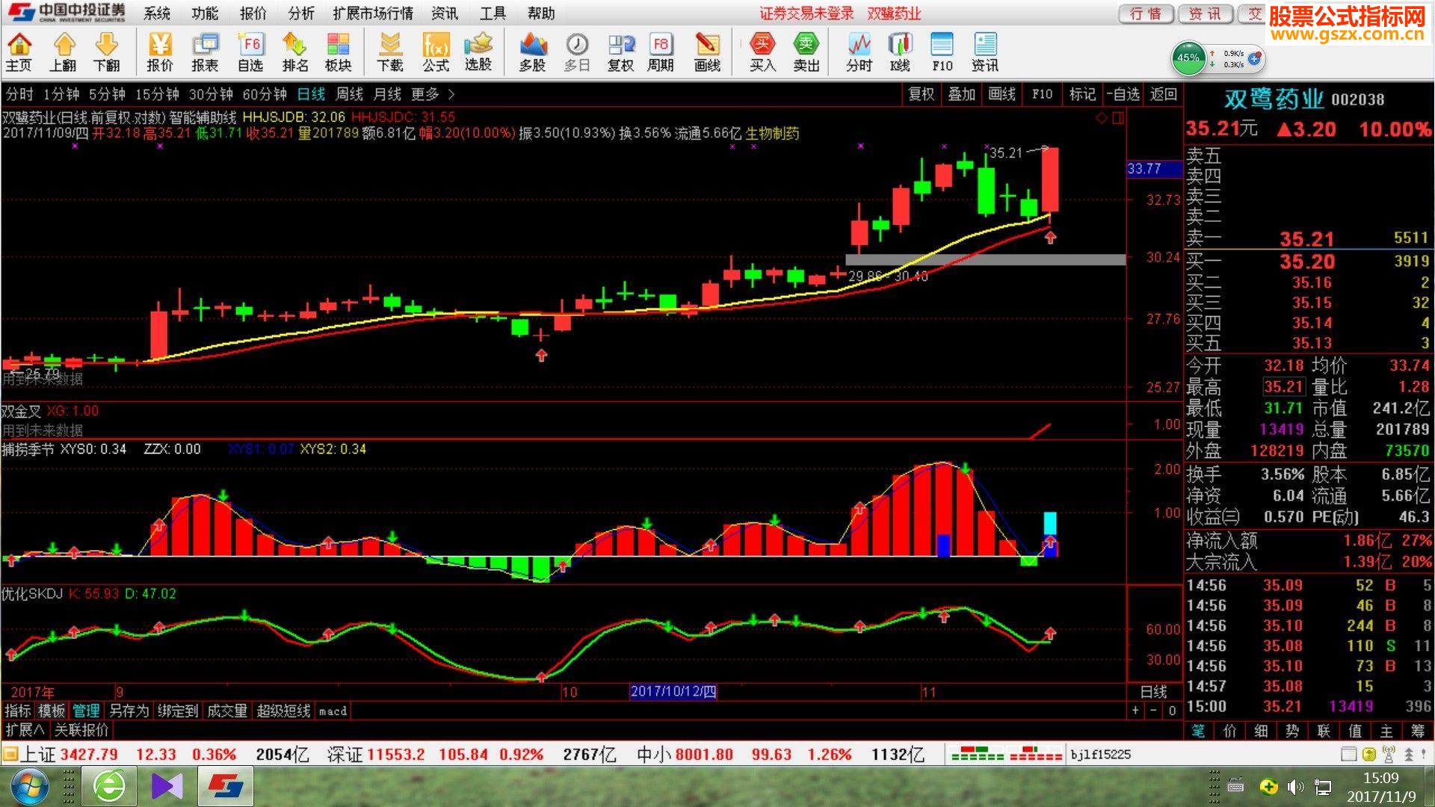Open the 功能 menu
1435x807 pixels.
205,13
